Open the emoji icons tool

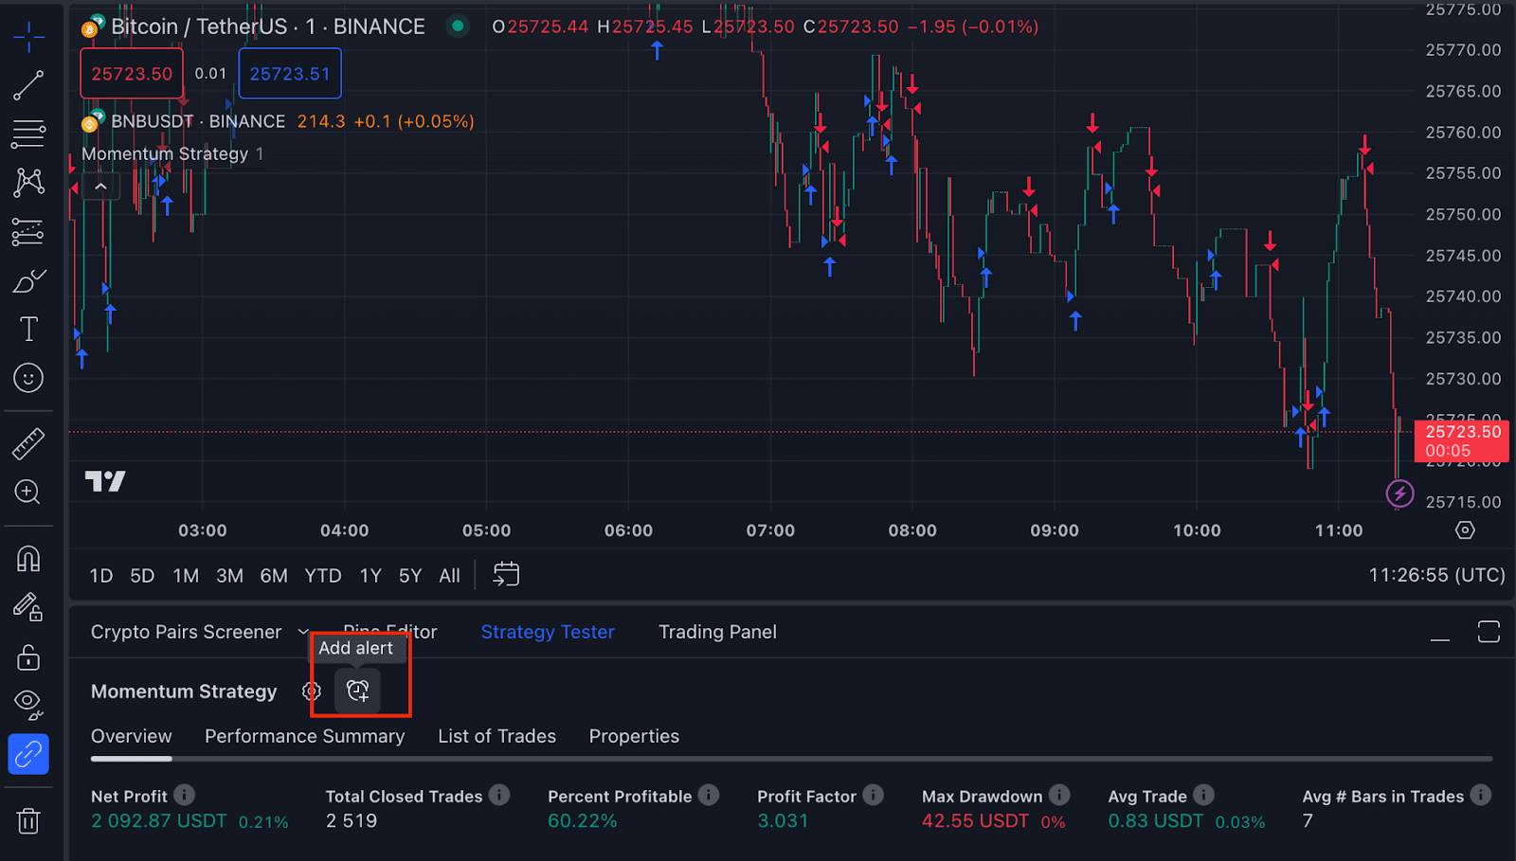pyautogui.click(x=28, y=378)
